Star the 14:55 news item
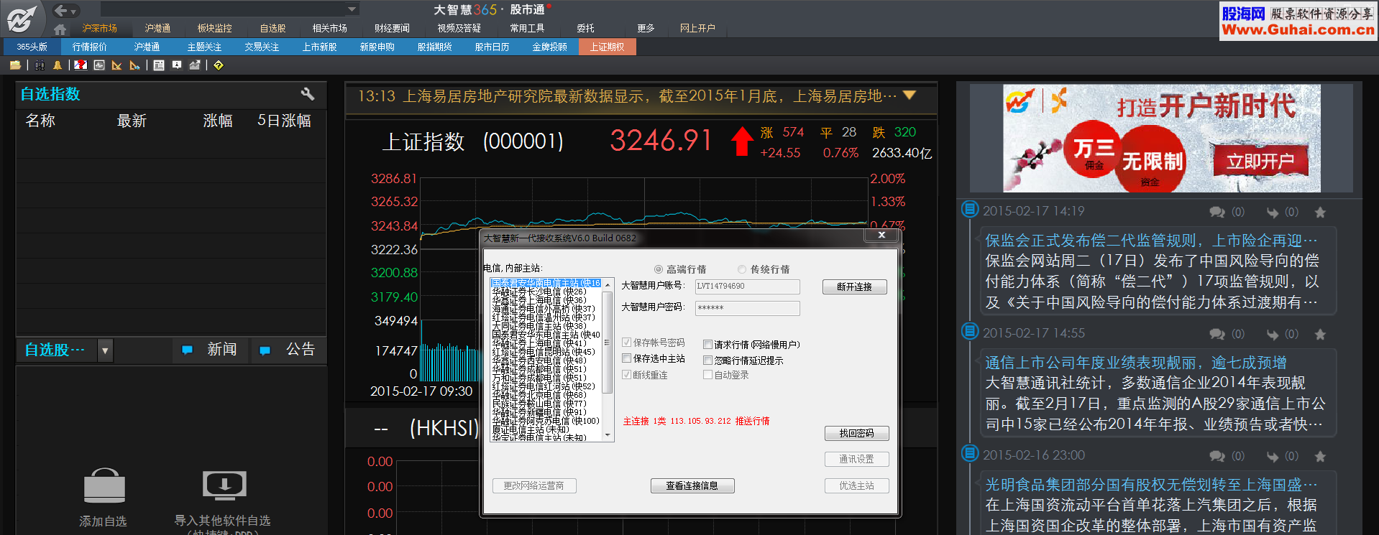The height and width of the screenshot is (535, 1379). [1320, 335]
